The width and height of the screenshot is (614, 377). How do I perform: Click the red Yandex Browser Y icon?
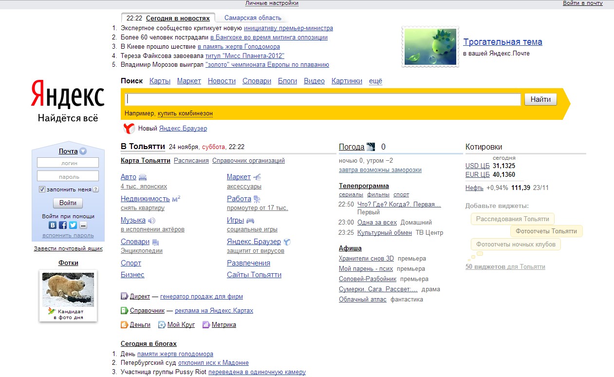(x=129, y=129)
